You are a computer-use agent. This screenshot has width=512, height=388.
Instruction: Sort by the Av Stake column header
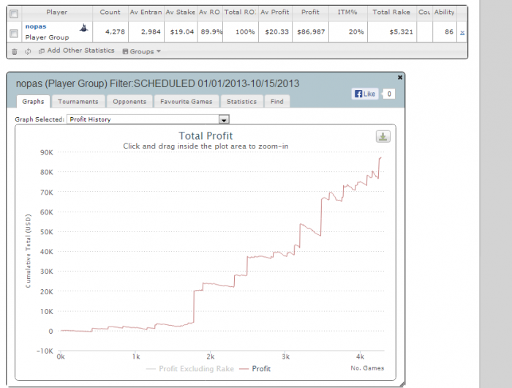pyautogui.click(x=180, y=12)
